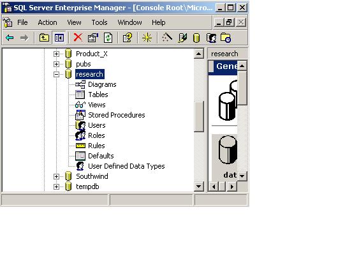This screenshot has height=274, width=352.
Task: Restore the inner console child window
Action: coord(230,22)
